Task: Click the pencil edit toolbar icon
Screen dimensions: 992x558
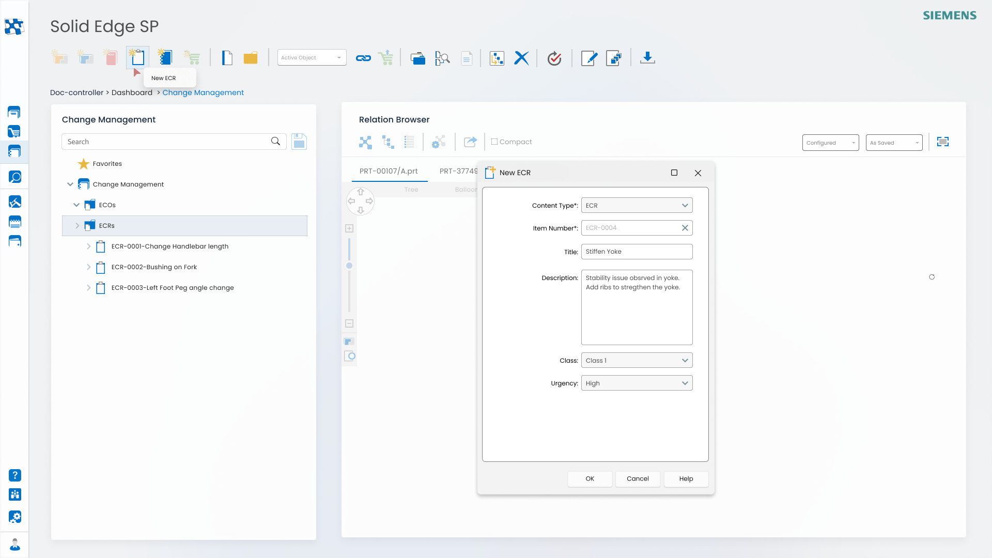Action: tap(589, 58)
